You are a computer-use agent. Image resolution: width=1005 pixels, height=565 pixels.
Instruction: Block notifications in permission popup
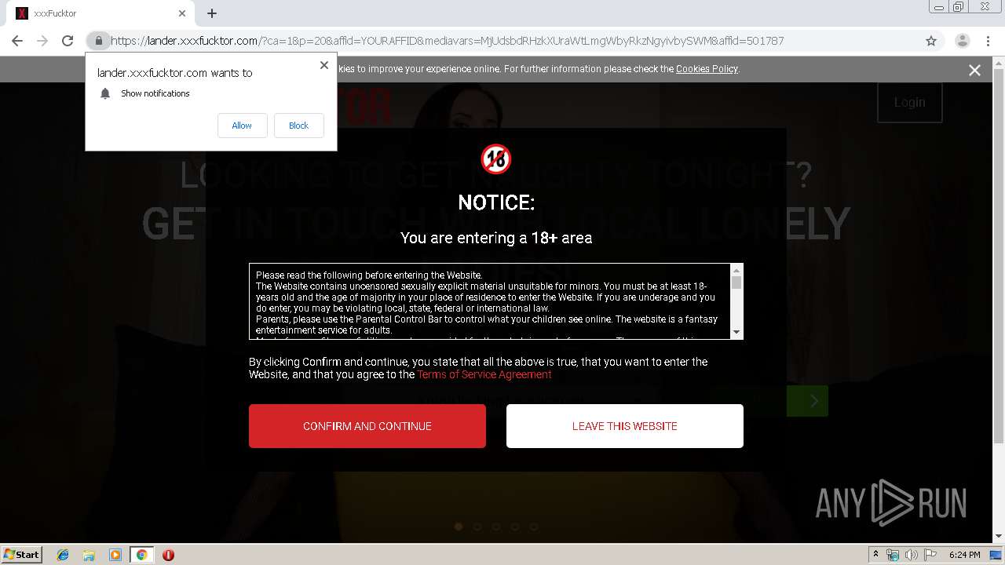[298, 126]
